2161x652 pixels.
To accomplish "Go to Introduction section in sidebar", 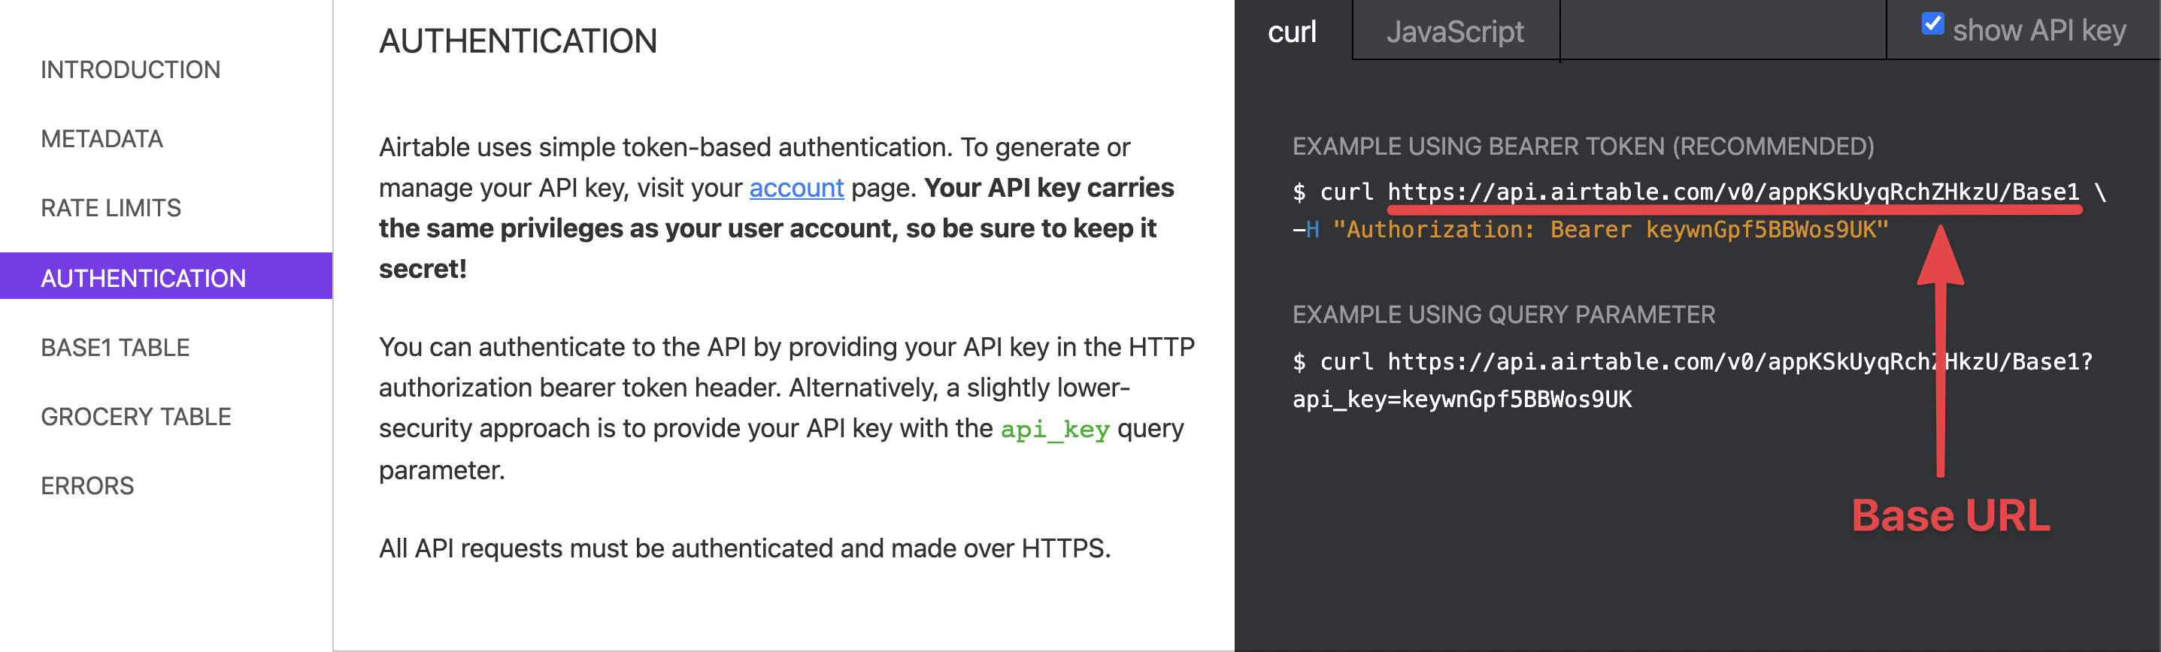I will pos(131,70).
